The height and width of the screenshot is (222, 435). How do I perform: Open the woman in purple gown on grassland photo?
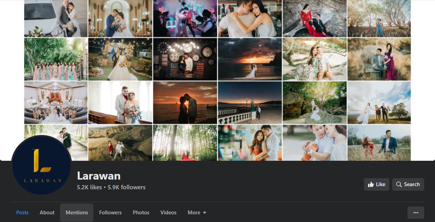coord(379,59)
